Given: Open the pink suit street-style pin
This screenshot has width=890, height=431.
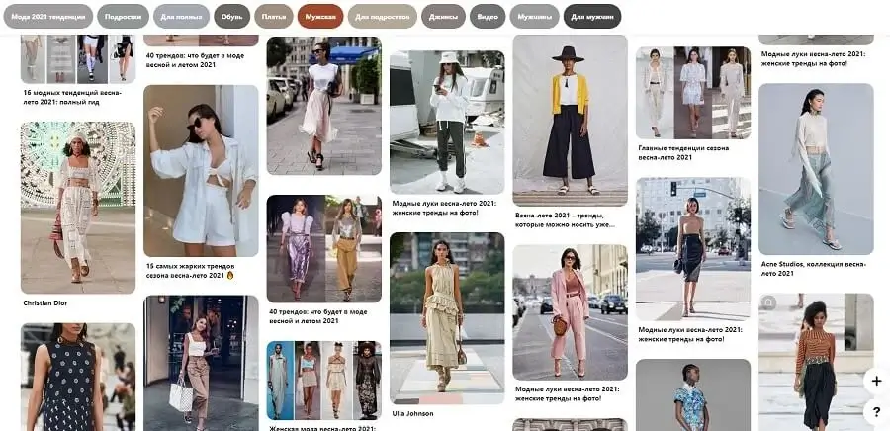Looking at the screenshot, I should coord(570,311).
